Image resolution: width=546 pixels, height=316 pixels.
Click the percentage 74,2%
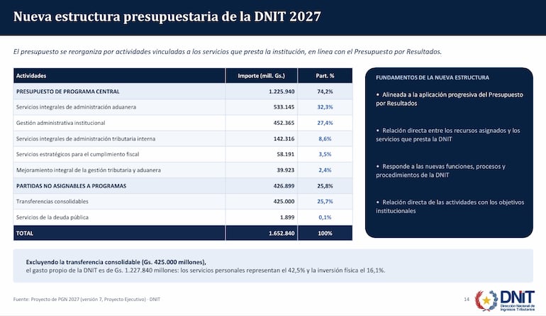click(x=325, y=92)
